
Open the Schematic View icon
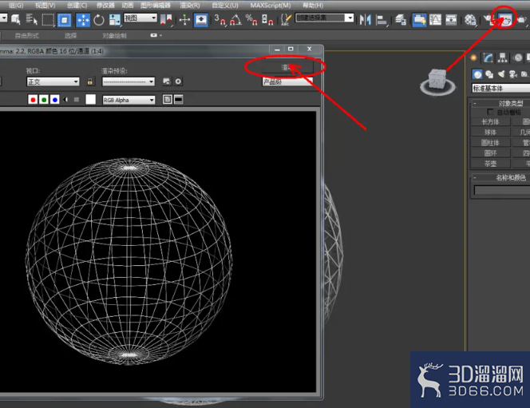pos(451,20)
